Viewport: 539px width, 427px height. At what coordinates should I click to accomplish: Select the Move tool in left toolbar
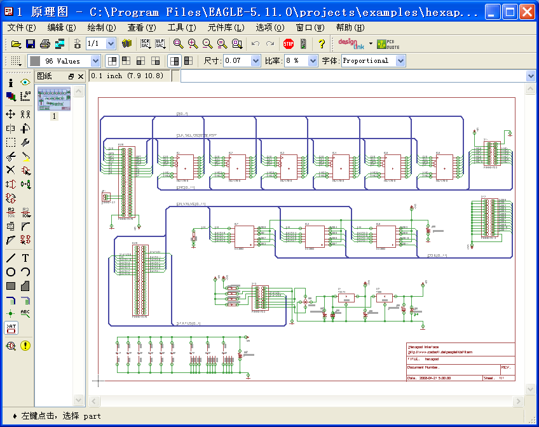[11, 114]
